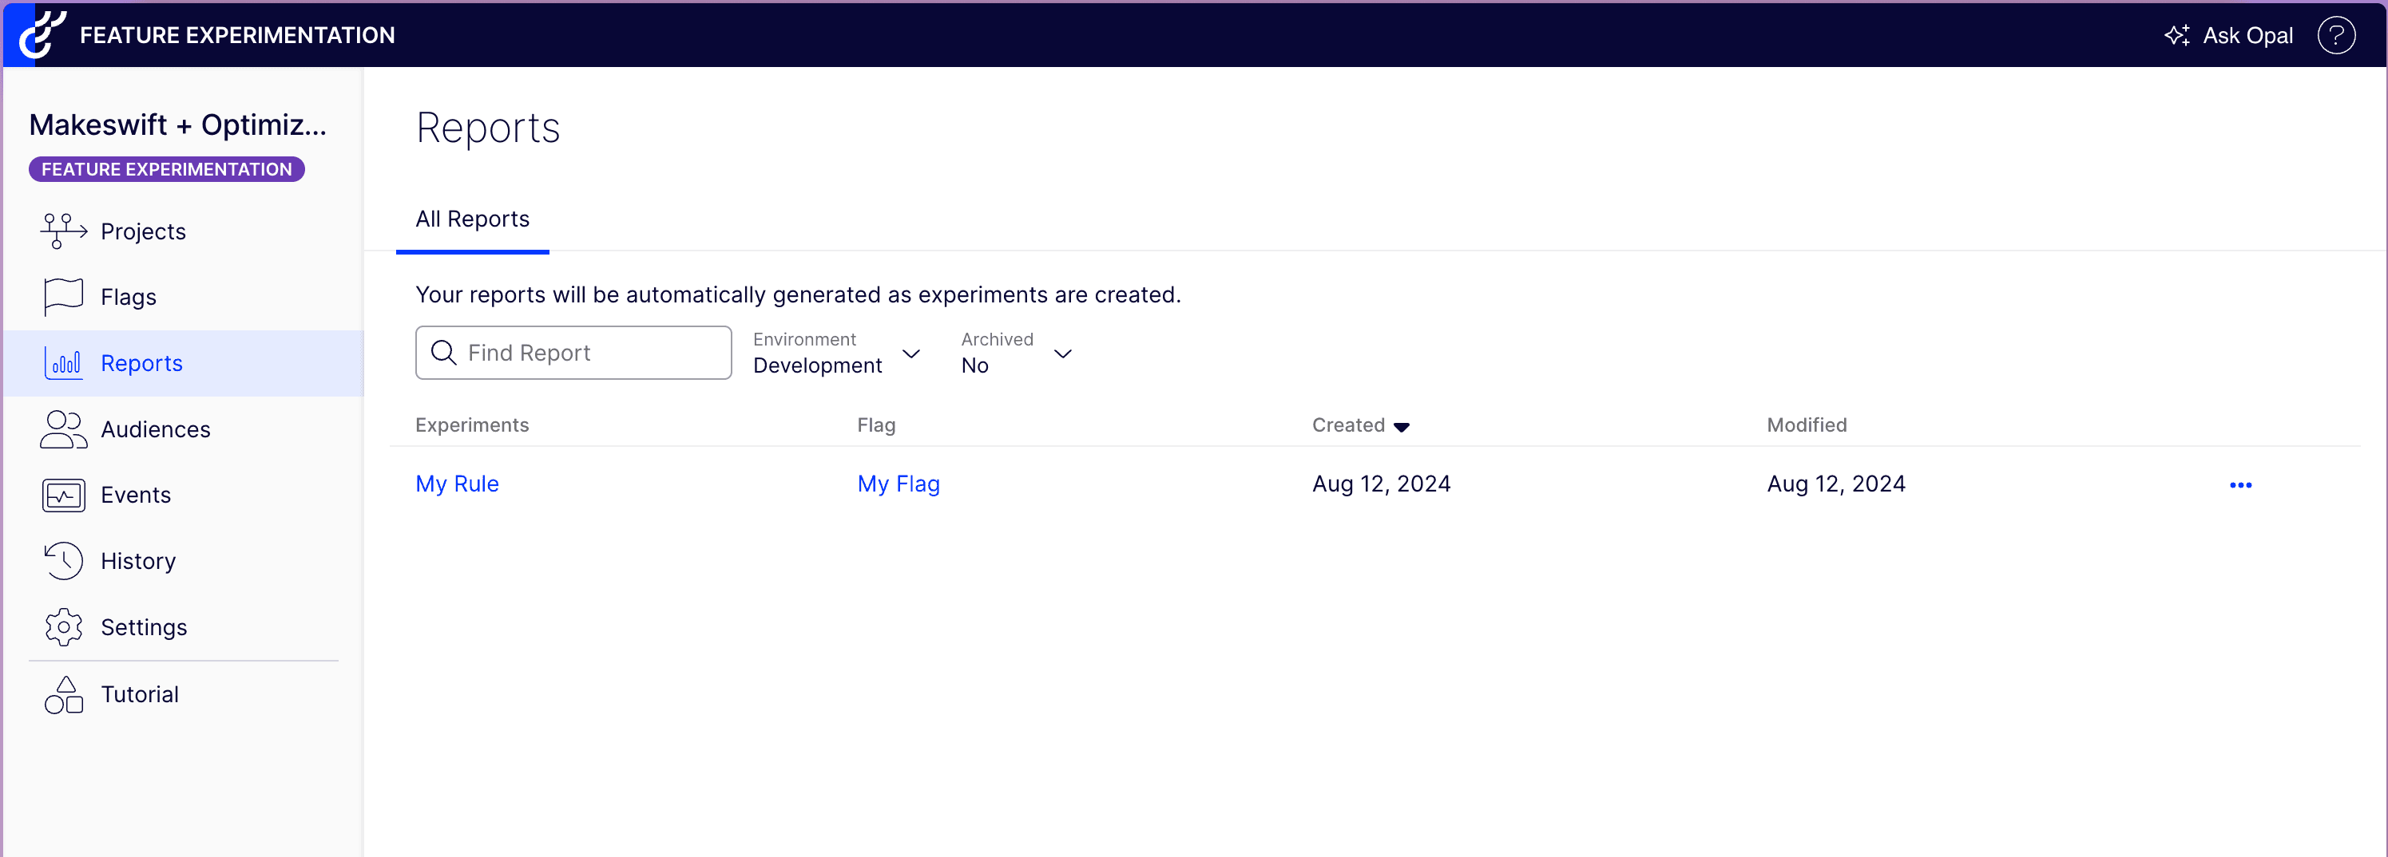This screenshot has height=857, width=2388.
Task: Select Reports in the sidebar menu
Action: (x=141, y=363)
